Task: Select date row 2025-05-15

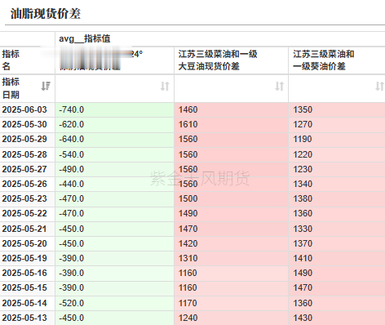Action: pos(27,287)
